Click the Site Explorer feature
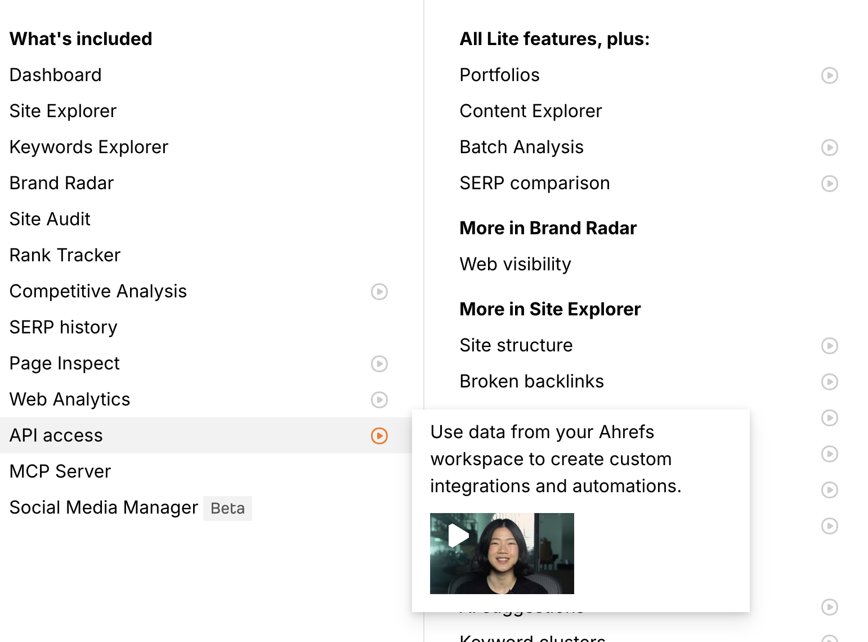Screen dimensions: 868x642 63,111
